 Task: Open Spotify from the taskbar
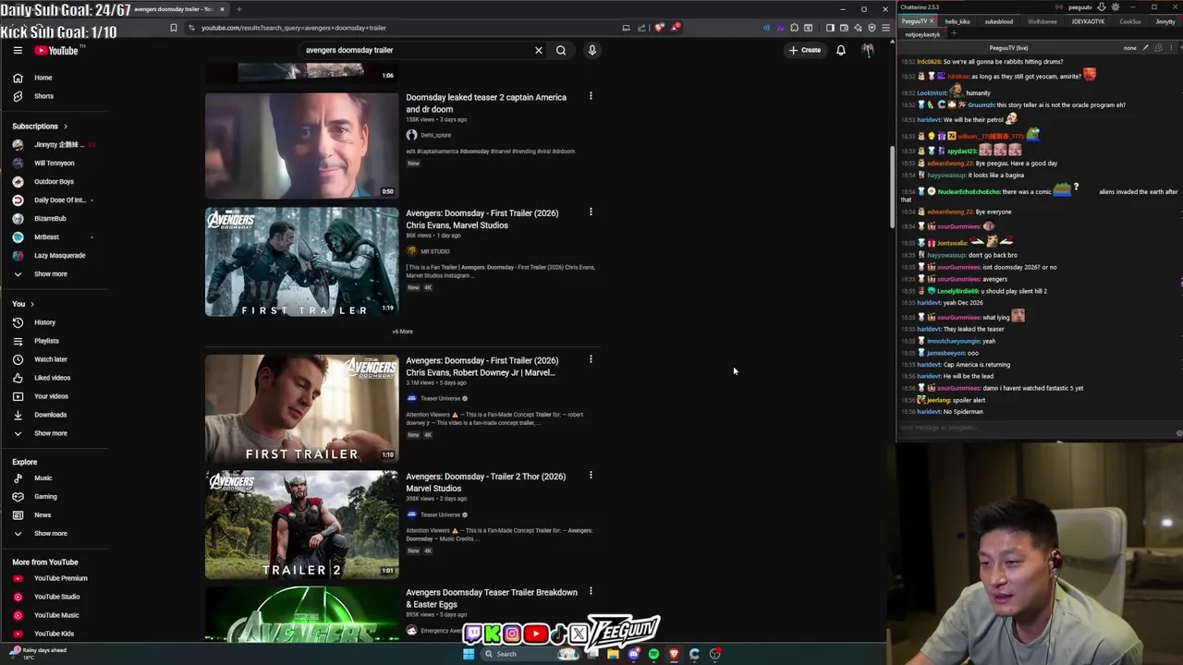[x=653, y=654]
